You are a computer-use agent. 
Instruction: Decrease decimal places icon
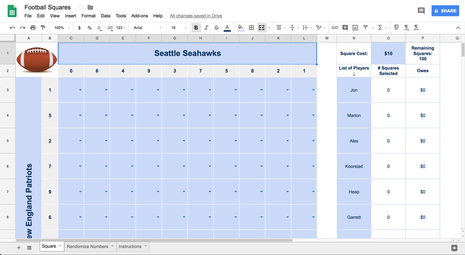click(99, 28)
